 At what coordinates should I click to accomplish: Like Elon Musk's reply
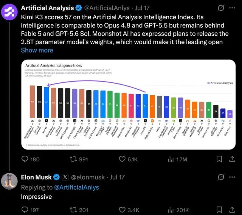pyautogui.click(x=129, y=210)
